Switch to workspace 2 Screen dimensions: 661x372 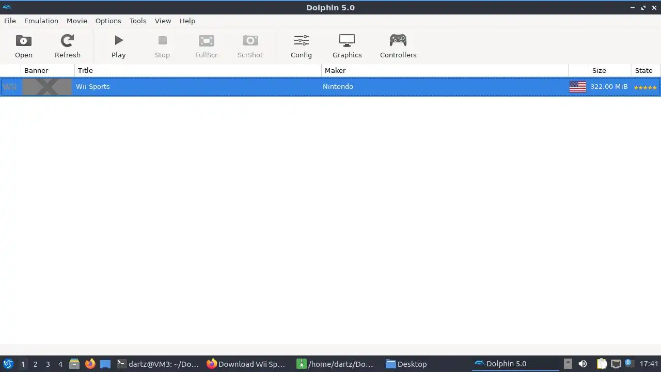point(35,364)
